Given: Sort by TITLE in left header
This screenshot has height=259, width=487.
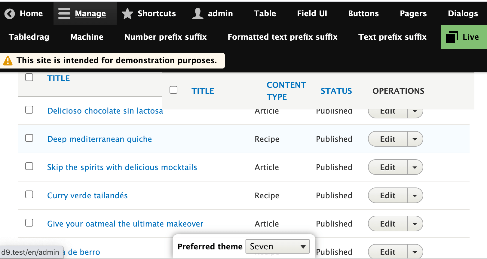Looking at the screenshot, I should [x=59, y=78].
